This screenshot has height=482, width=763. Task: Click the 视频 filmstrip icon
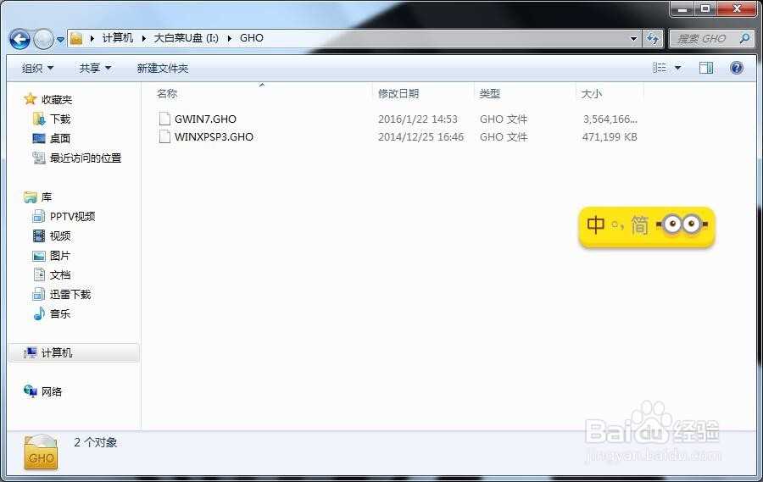tap(39, 235)
